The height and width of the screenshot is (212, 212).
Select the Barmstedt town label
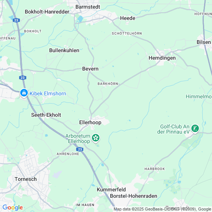pyautogui.click(x=88, y=7)
